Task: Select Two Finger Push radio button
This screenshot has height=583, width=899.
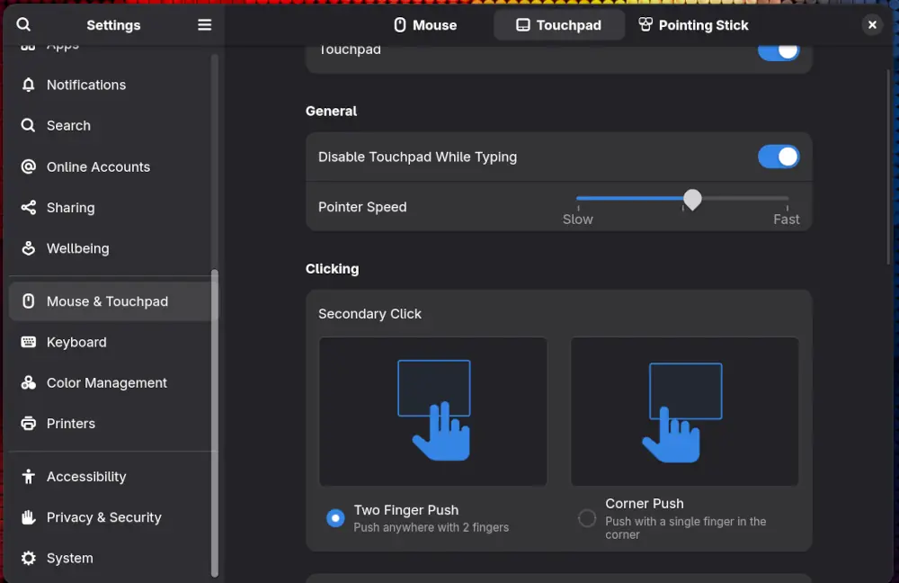Action: pyautogui.click(x=335, y=518)
